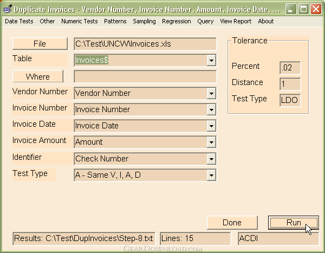Open the Numeric Tests menu
The width and height of the screenshot is (325, 253).
click(80, 21)
